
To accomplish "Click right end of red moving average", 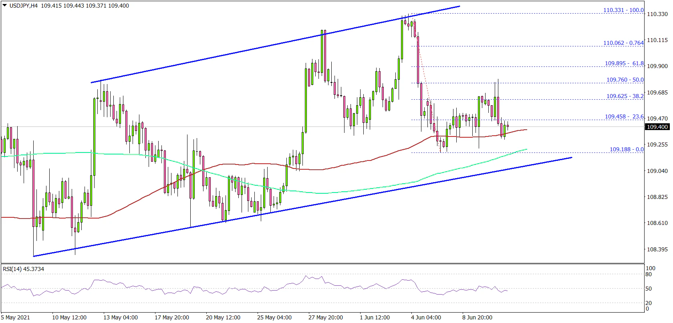I will pyautogui.click(x=526, y=130).
